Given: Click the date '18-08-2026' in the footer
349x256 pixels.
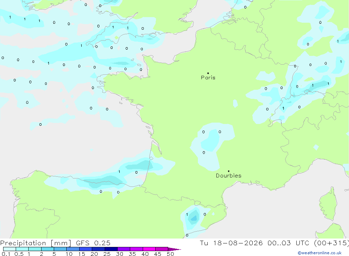Looking at the screenshot, I should click(238, 243).
